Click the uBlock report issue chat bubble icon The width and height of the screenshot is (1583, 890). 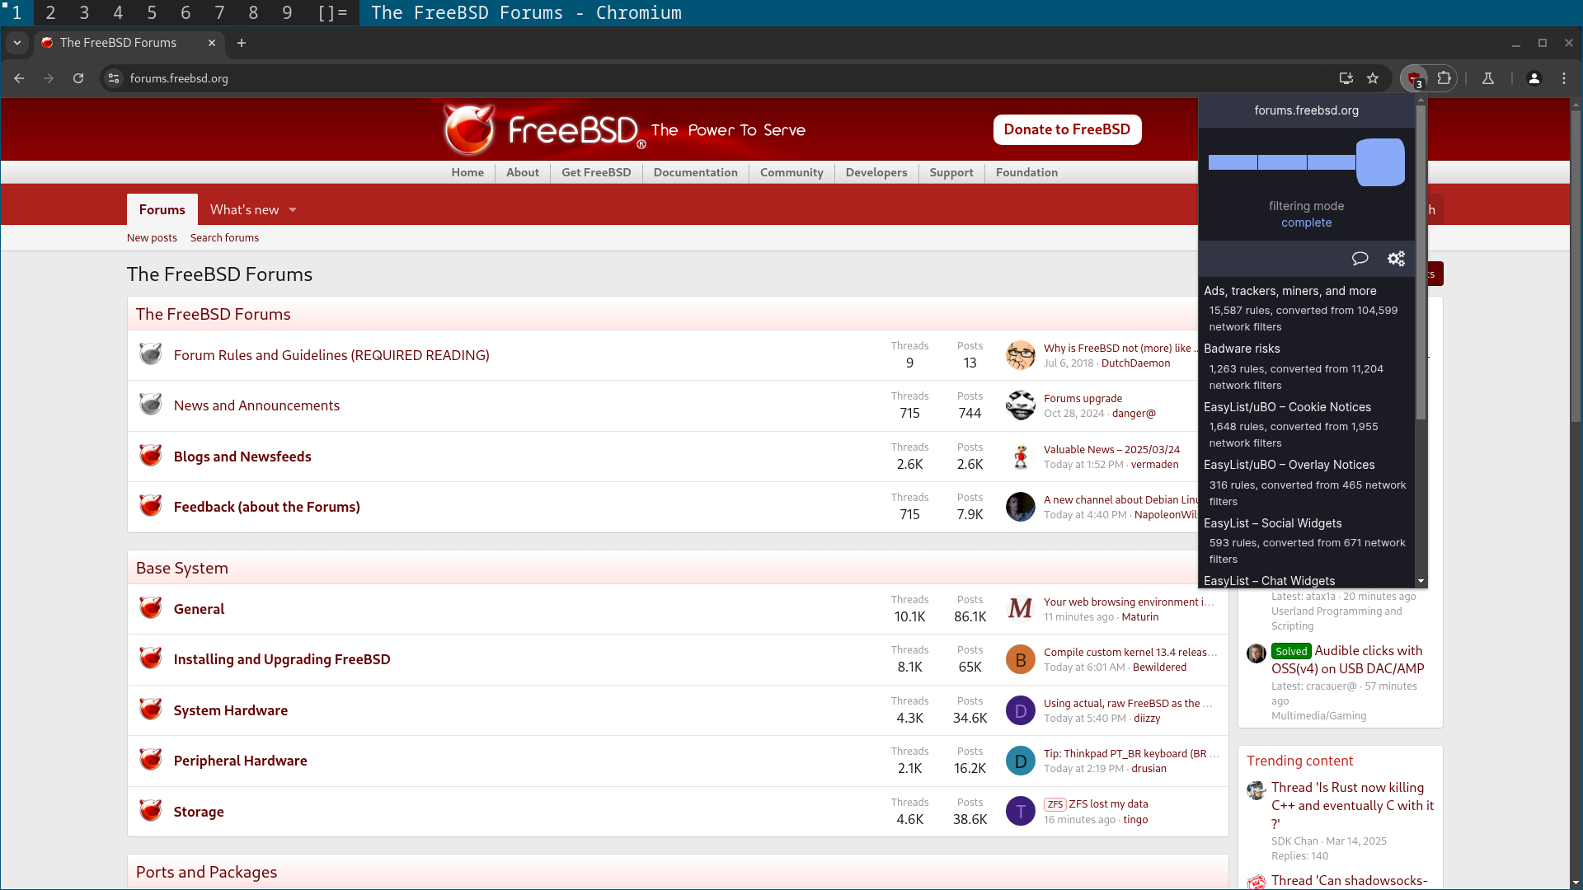coord(1360,259)
